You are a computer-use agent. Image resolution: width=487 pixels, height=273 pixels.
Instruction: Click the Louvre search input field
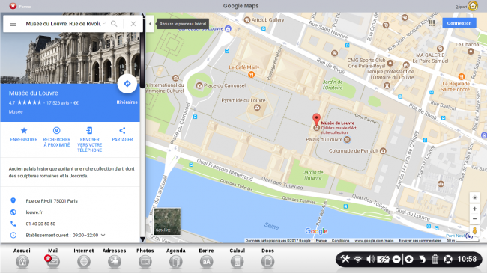point(65,24)
